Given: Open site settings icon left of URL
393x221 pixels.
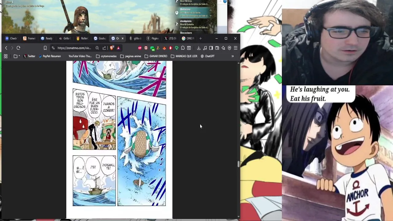Looking at the screenshot, I should pos(53,48).
